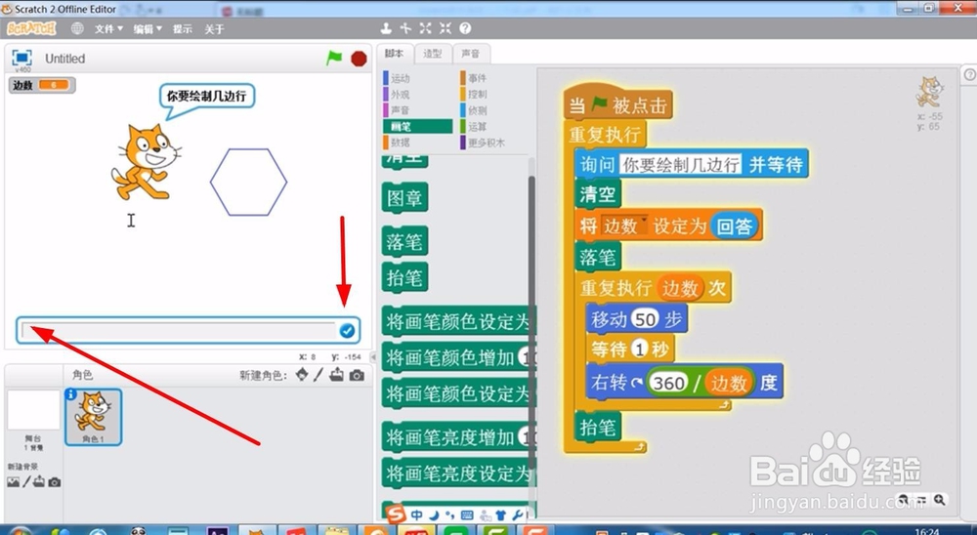Select the 画笔 block category

(417, 127)
